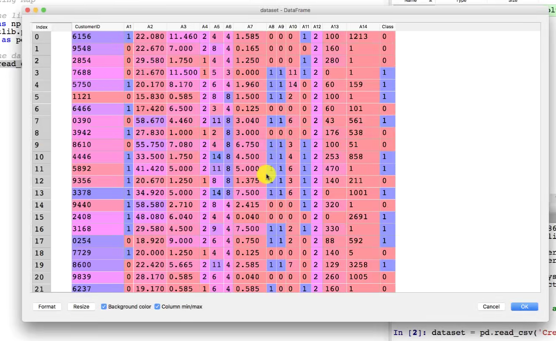Click the A2 cell with value 58.670
This screenshot has height=341, width=556.
[150, 121]
